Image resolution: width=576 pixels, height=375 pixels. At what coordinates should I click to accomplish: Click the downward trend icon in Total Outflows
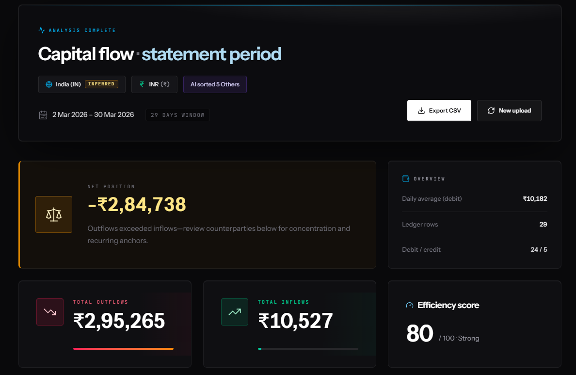click(x=50, y=312)
